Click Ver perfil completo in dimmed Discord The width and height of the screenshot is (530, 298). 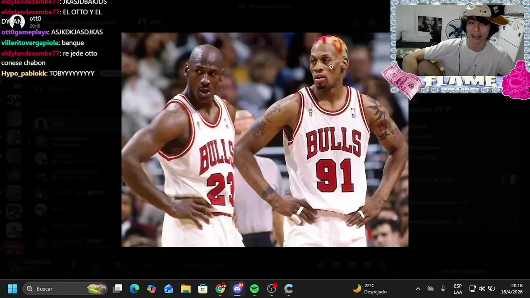pos(464,271)
